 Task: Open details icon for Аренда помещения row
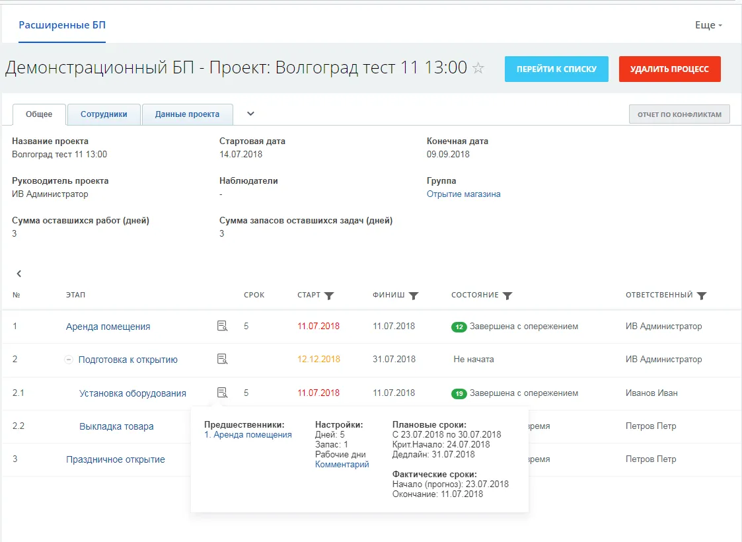click(223, 326)
